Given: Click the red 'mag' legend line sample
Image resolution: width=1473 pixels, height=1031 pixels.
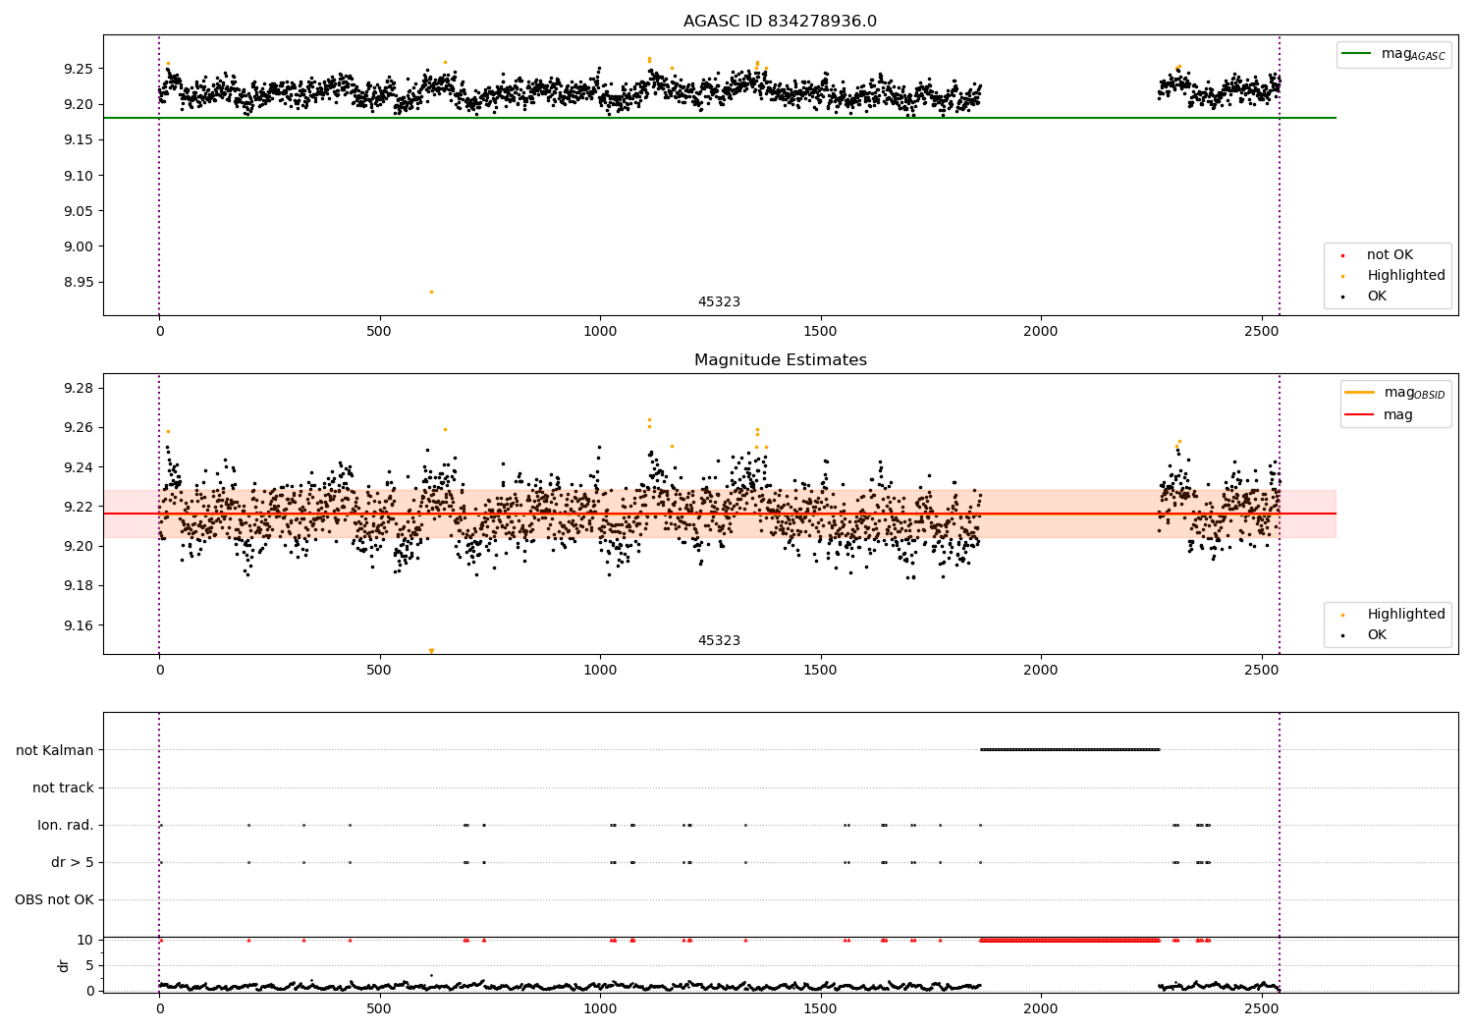Looking at the screenshot, I should [1360, 415].
